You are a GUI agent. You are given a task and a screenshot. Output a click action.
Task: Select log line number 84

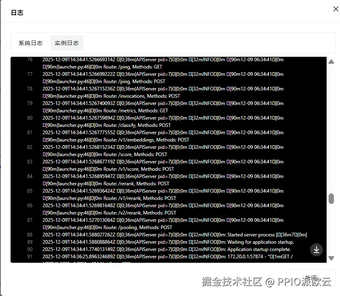click(30, 176)
